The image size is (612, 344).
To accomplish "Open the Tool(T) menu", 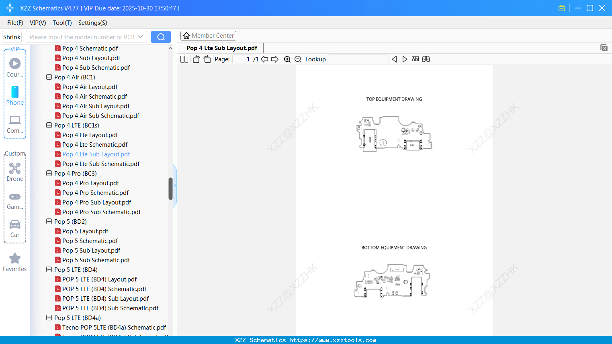I will click(x=62, y=23).
